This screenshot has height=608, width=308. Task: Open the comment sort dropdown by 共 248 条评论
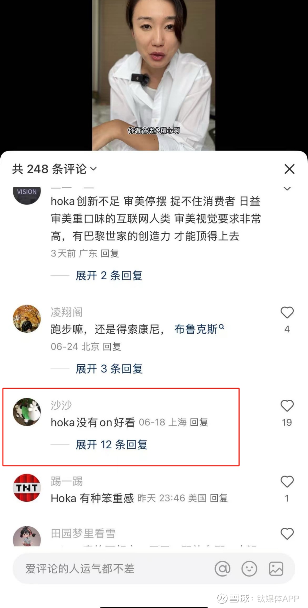94,169
